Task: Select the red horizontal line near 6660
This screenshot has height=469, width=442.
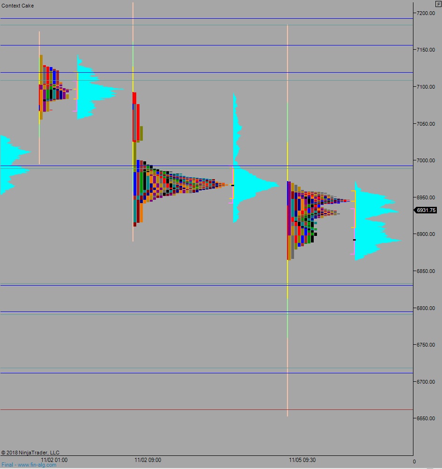Action: click(206, 410)
